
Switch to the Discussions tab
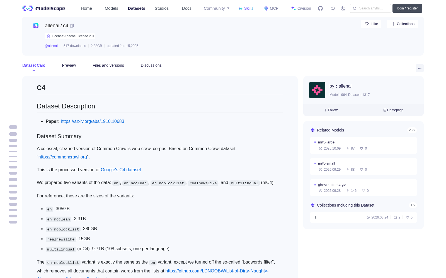tap(151, 65)
